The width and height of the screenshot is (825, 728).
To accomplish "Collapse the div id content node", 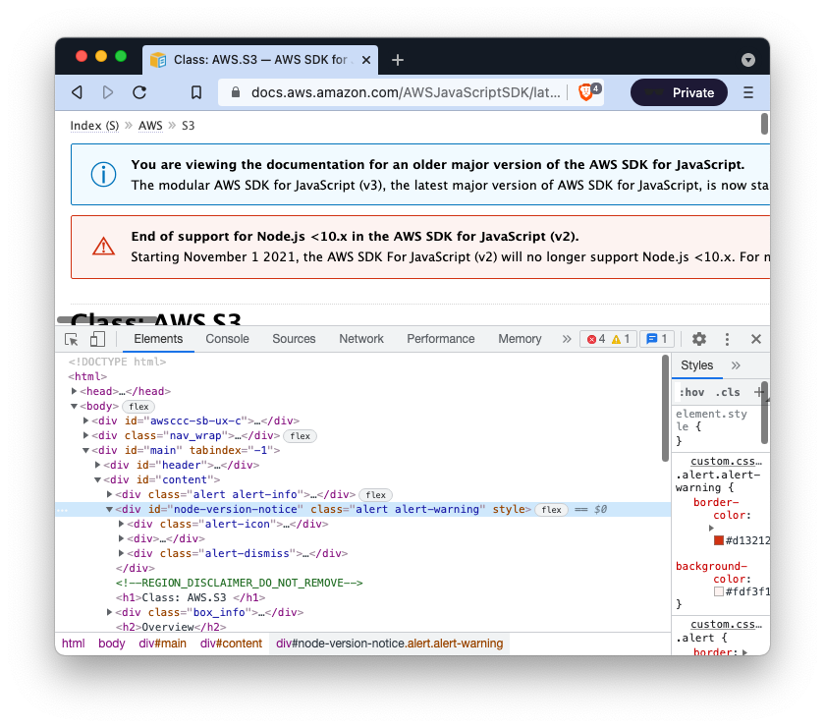I will pyautogui.click(x=98, y=479).
